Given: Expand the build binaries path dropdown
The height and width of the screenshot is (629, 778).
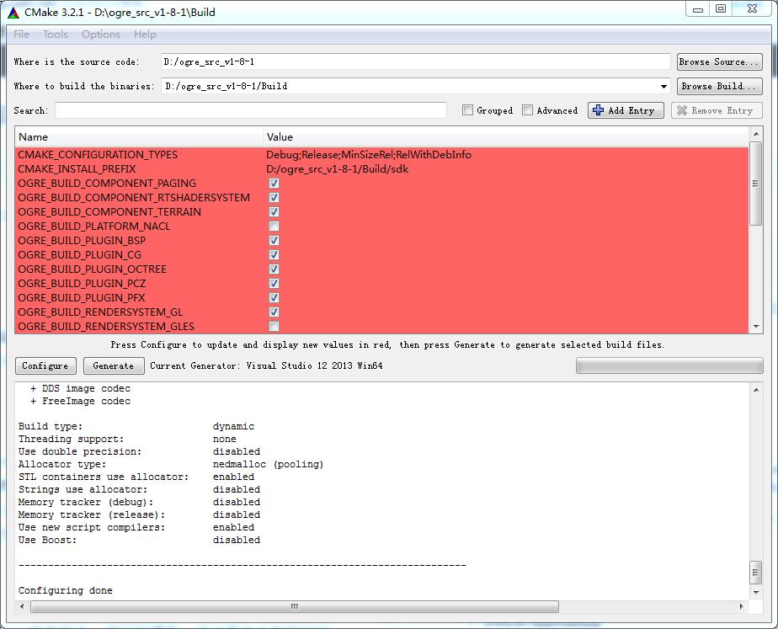Looking at the screenshot, I should [663, 87].
